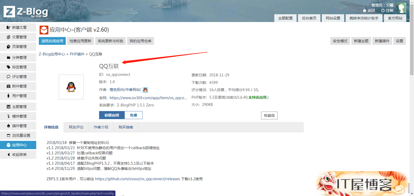This screenshot has width=414, height=196.
Task: Open the author 橙色阳光 link
Action: tap(125, 90)
